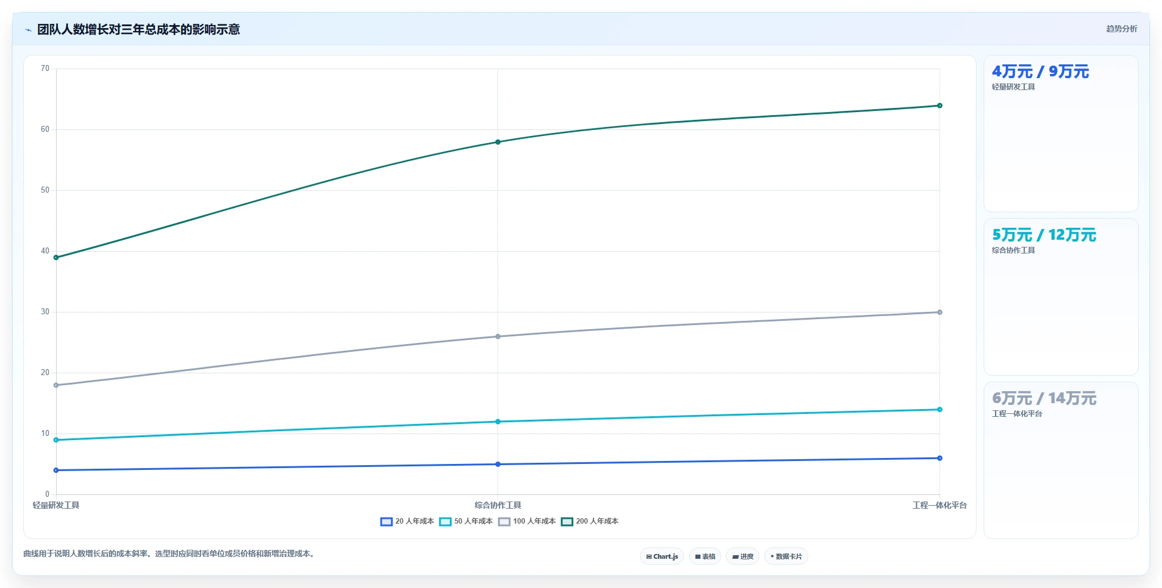Click the trend icon beside the chart title
The image size is (1162, 588).
(x=28, y=30)
